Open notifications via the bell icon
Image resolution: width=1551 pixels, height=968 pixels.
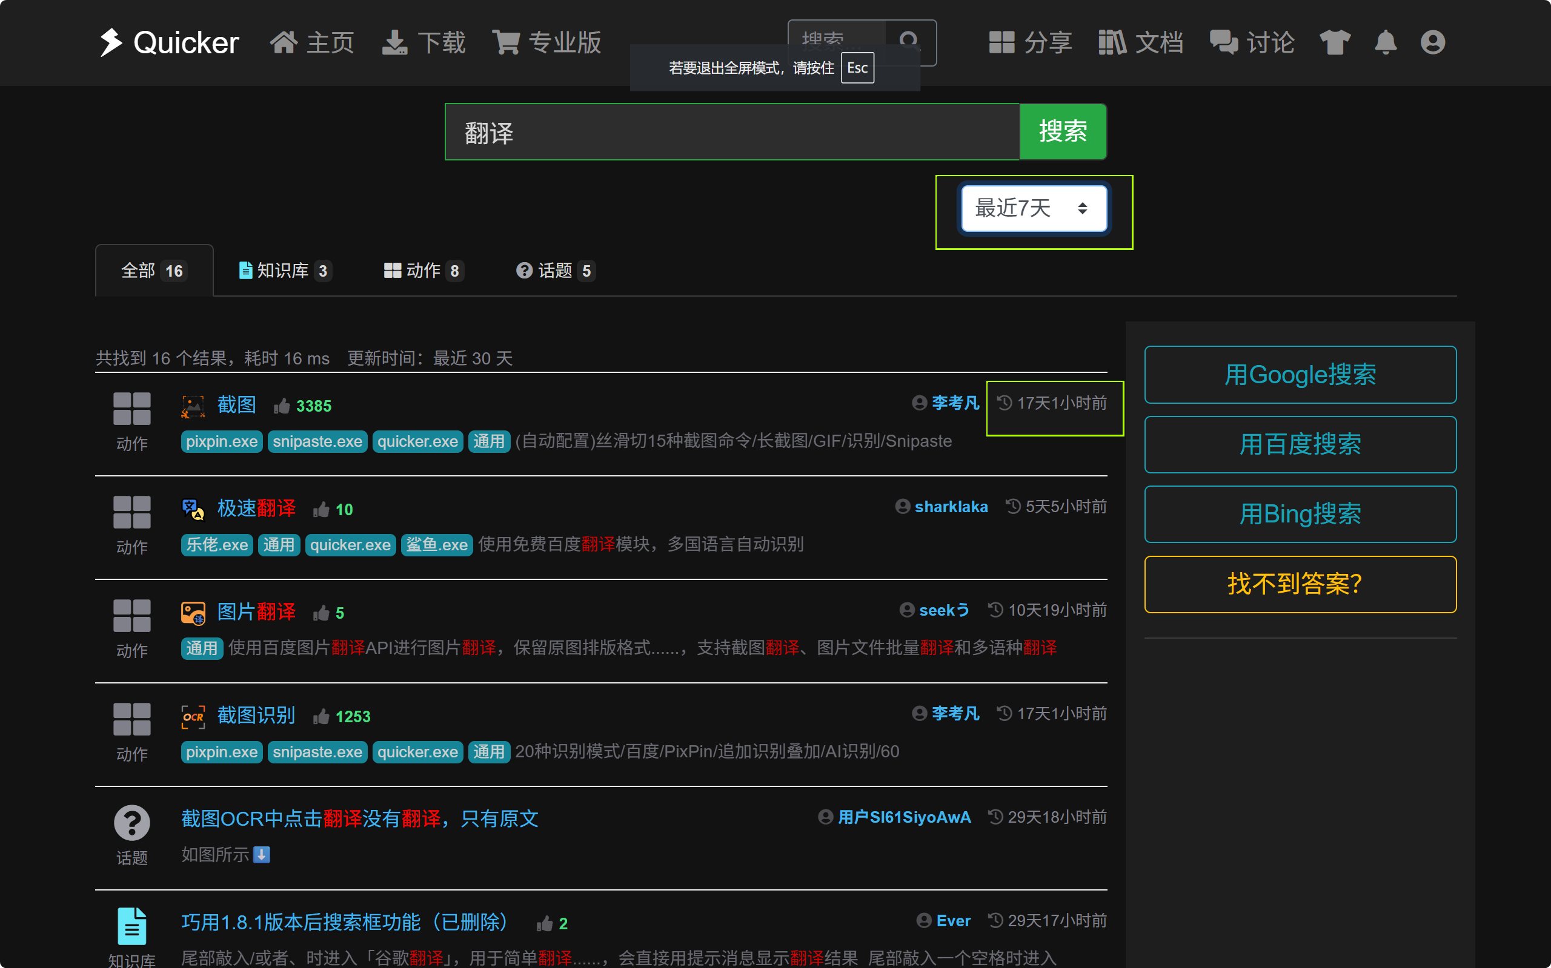pyautogui.click(x=1385, y=42)
